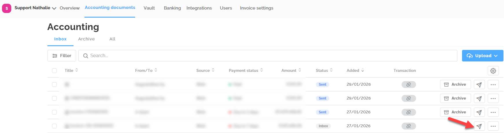This screenshot has width=504, height=133.
Task: Open the Filter panel
Action: pyautogui.click(x=62, y=56)
